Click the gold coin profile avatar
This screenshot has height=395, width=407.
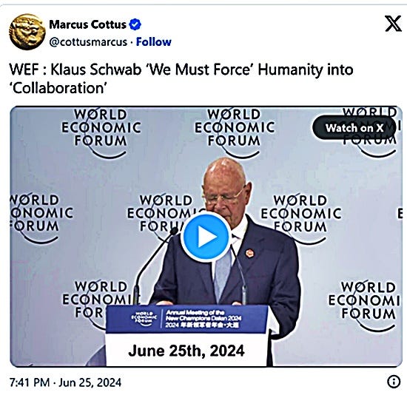[x=27, y=32]
